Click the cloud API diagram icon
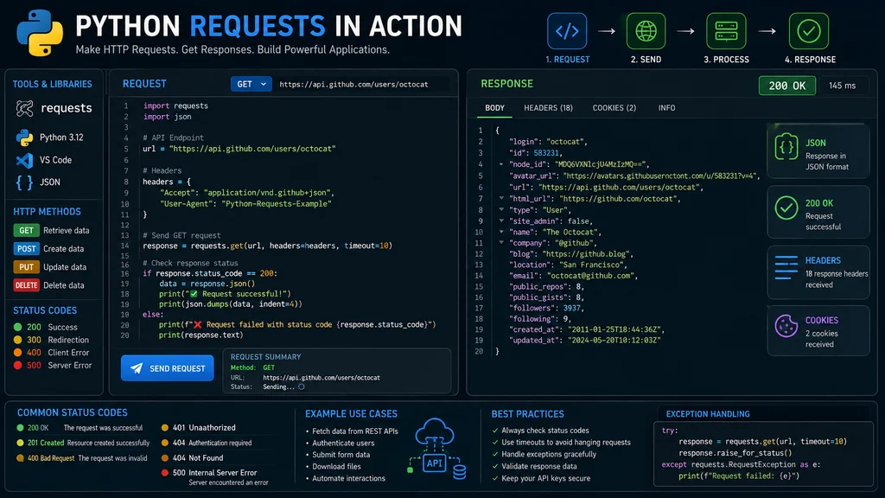 click(436, 449)
